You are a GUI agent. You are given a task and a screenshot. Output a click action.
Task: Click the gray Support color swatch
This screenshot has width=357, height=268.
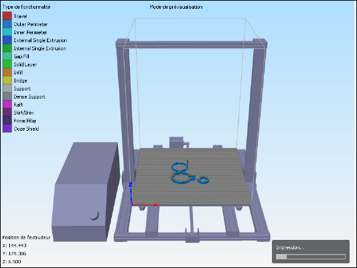coord(7,88)
